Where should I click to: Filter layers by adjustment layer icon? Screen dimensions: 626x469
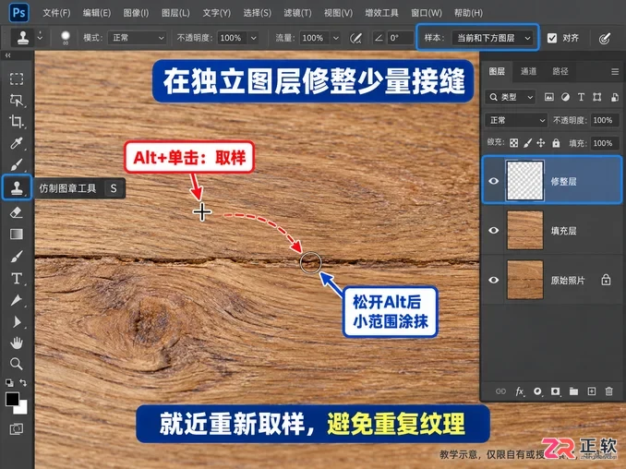565,97
